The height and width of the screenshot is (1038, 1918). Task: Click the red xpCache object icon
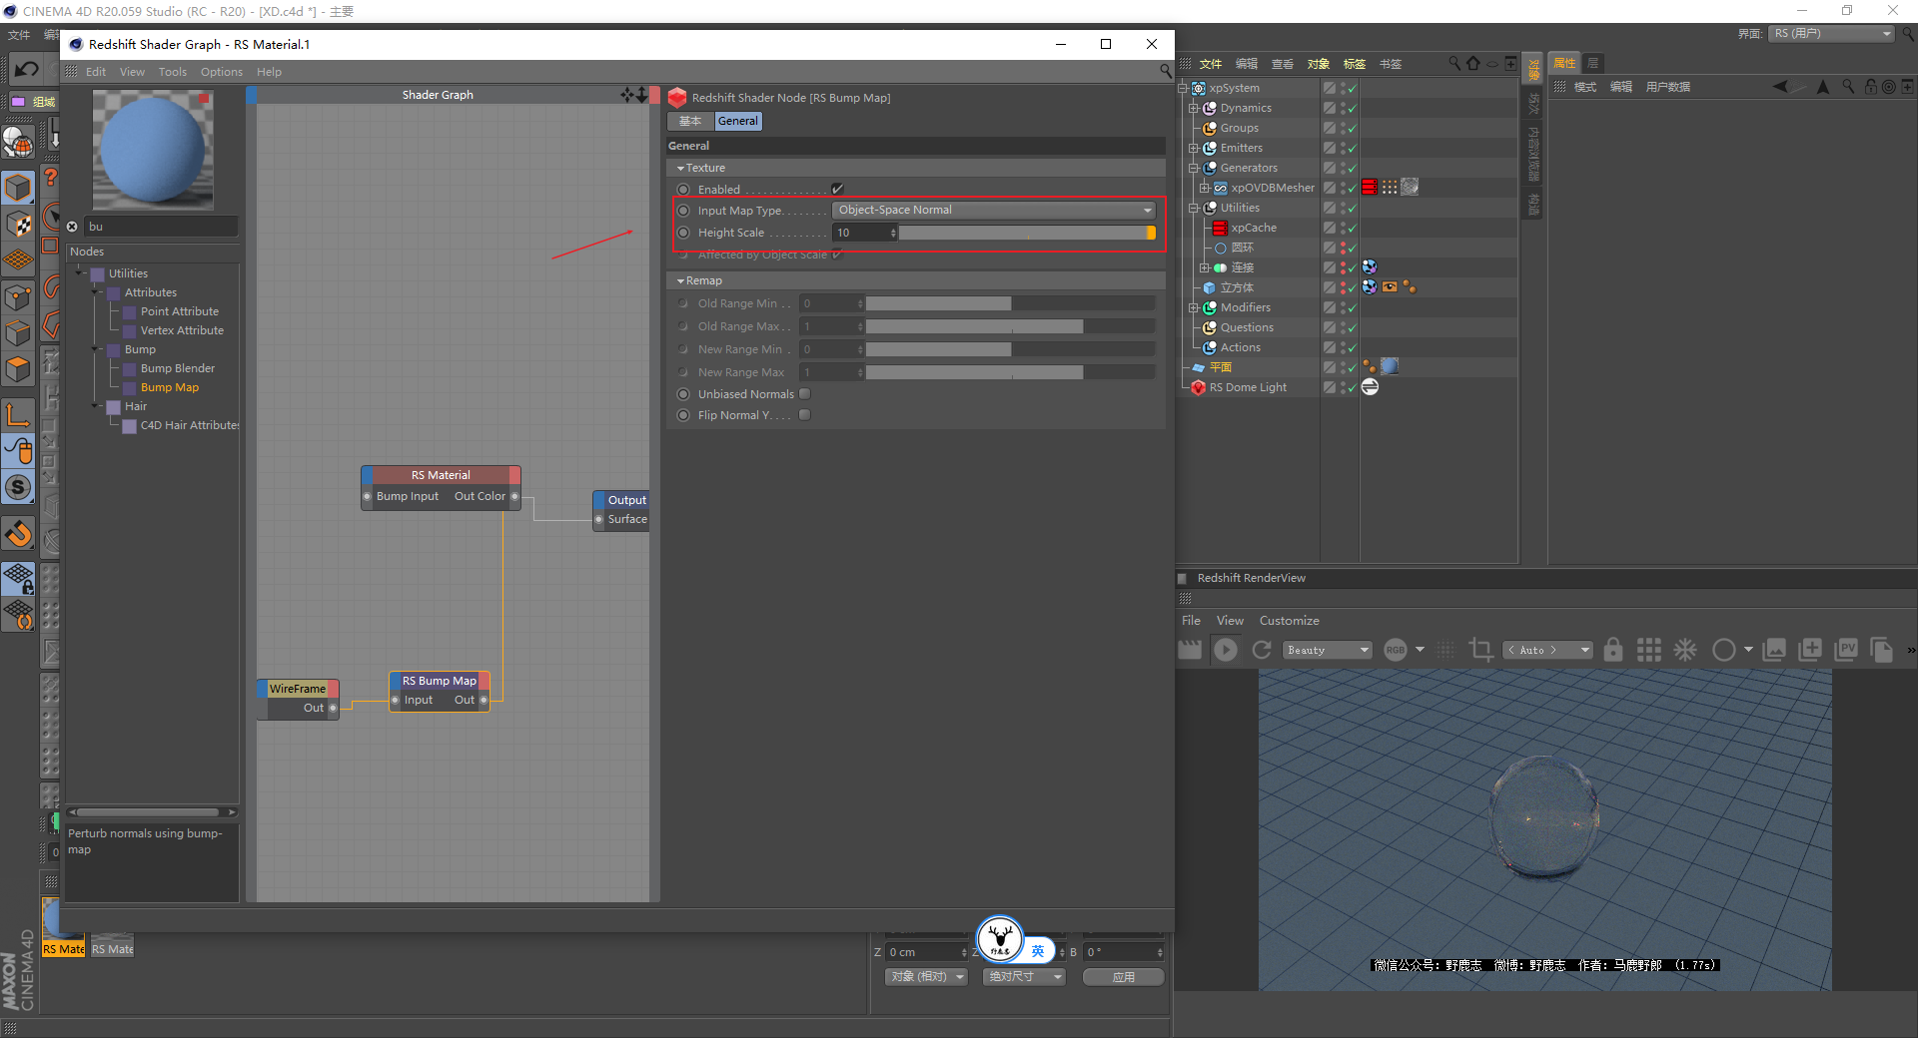pyautogui.click(x=1220, y=228)
